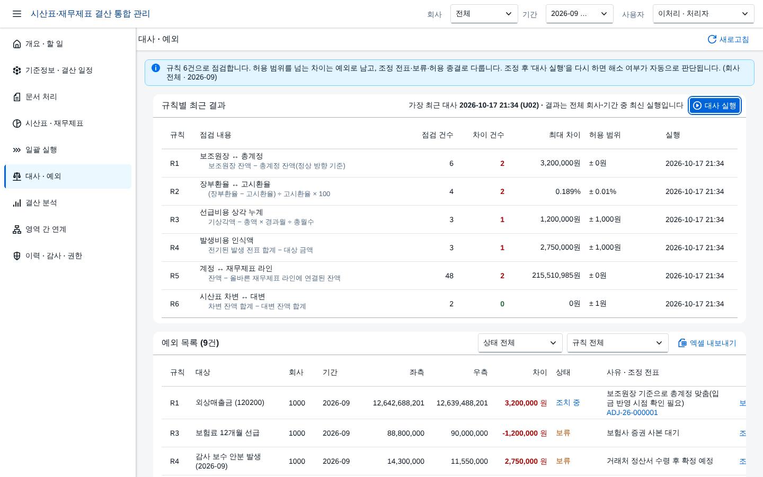The width and height of the screenshot is (763, 477).
Task: Click the 일괄 실행 arrows icon
Action: tap(17, 150)
